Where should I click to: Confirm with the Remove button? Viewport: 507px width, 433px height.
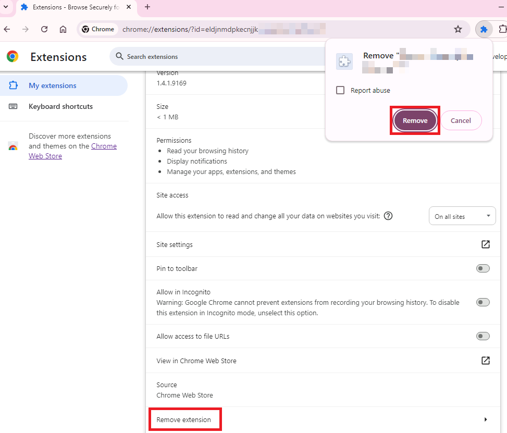click(415, 120)
